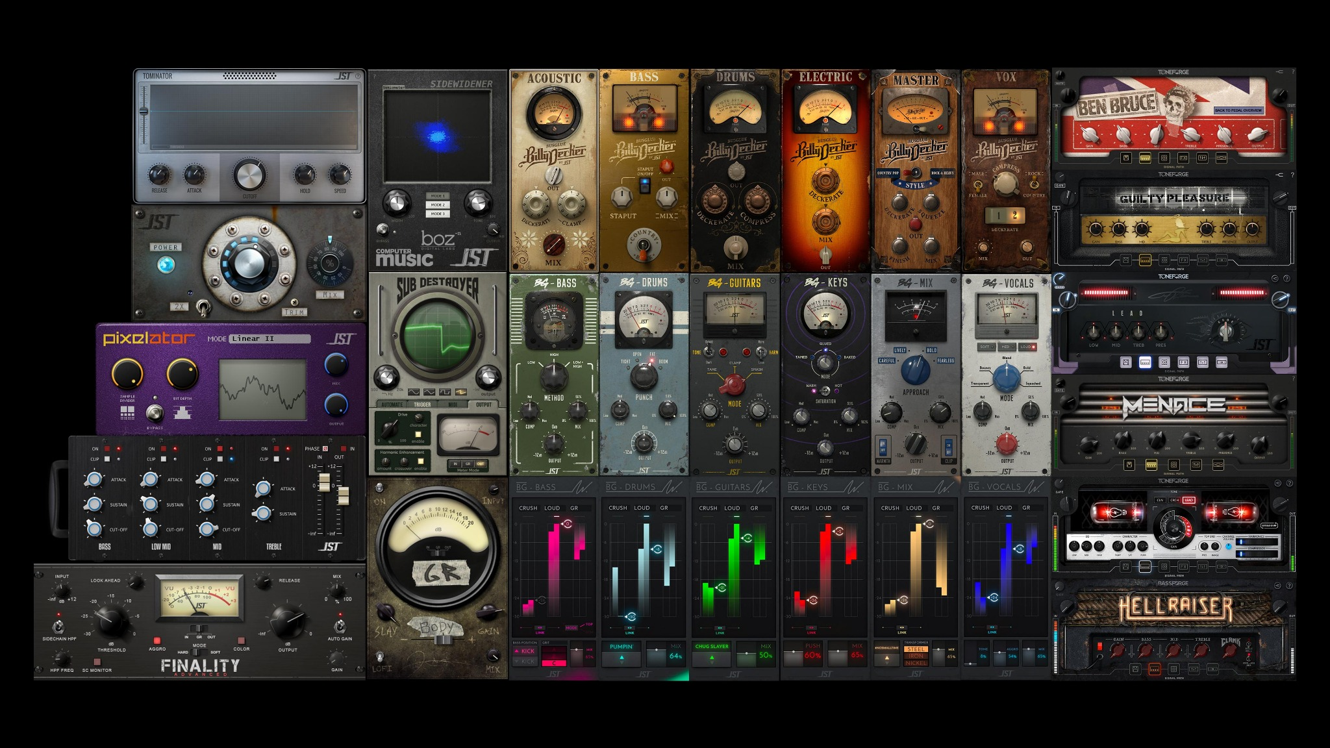This screenshot has height=748, width=1330.
Task: Select the sine waveform icon in Sub Destroyer
Action: tap(412, 392)
